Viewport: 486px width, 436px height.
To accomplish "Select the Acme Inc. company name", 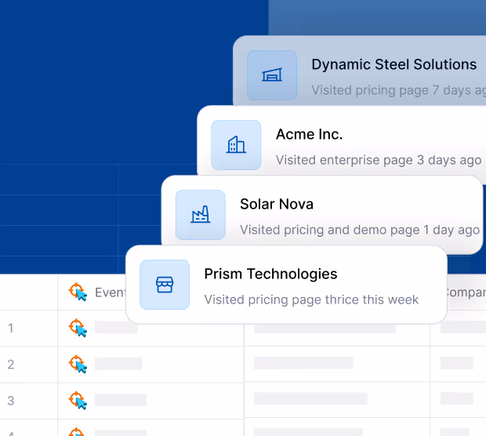I will (x=310, y=134).
